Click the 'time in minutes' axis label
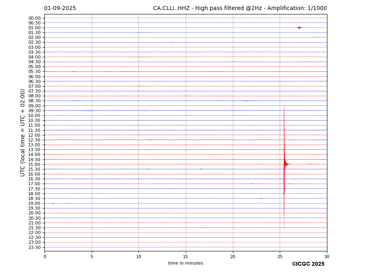Screen dimensions: 371x279 click(186, 263)
